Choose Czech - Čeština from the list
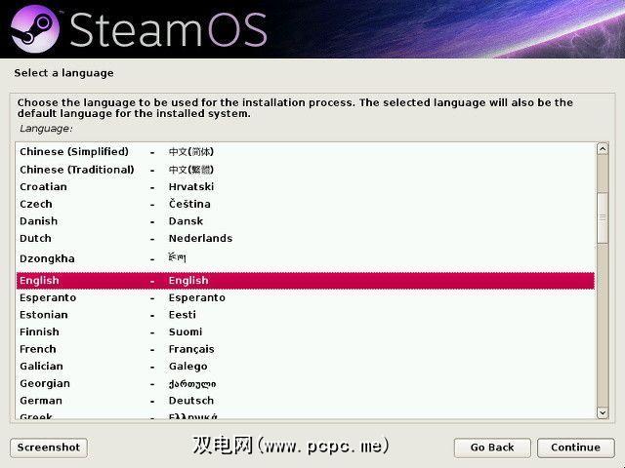 (x=306, y=204)
